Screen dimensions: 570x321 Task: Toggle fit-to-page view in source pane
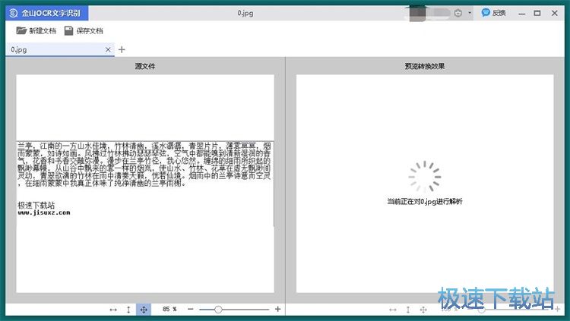pyautogui.click(x=144, y=310)
